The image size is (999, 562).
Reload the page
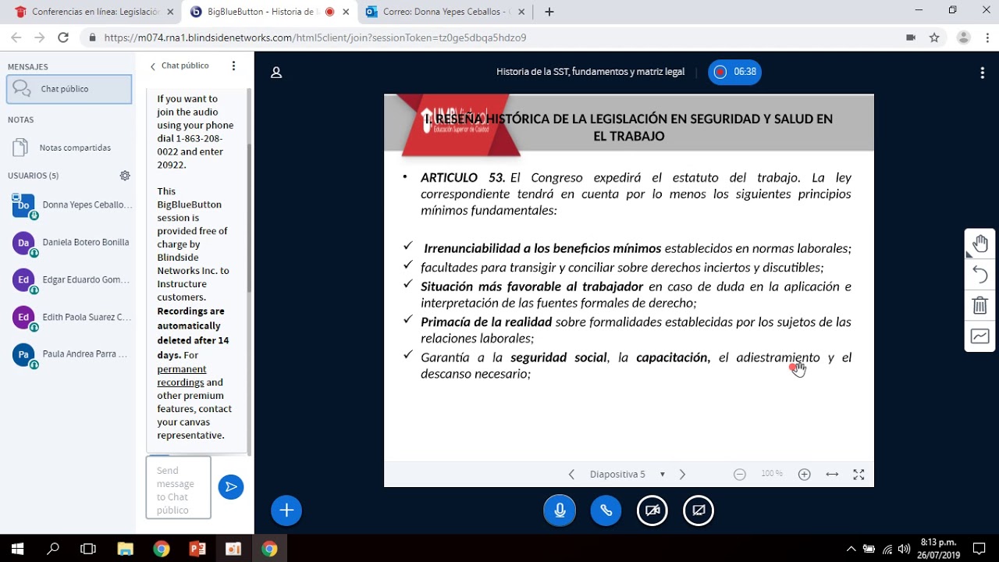pyautogui.click(x=63, y=37)
